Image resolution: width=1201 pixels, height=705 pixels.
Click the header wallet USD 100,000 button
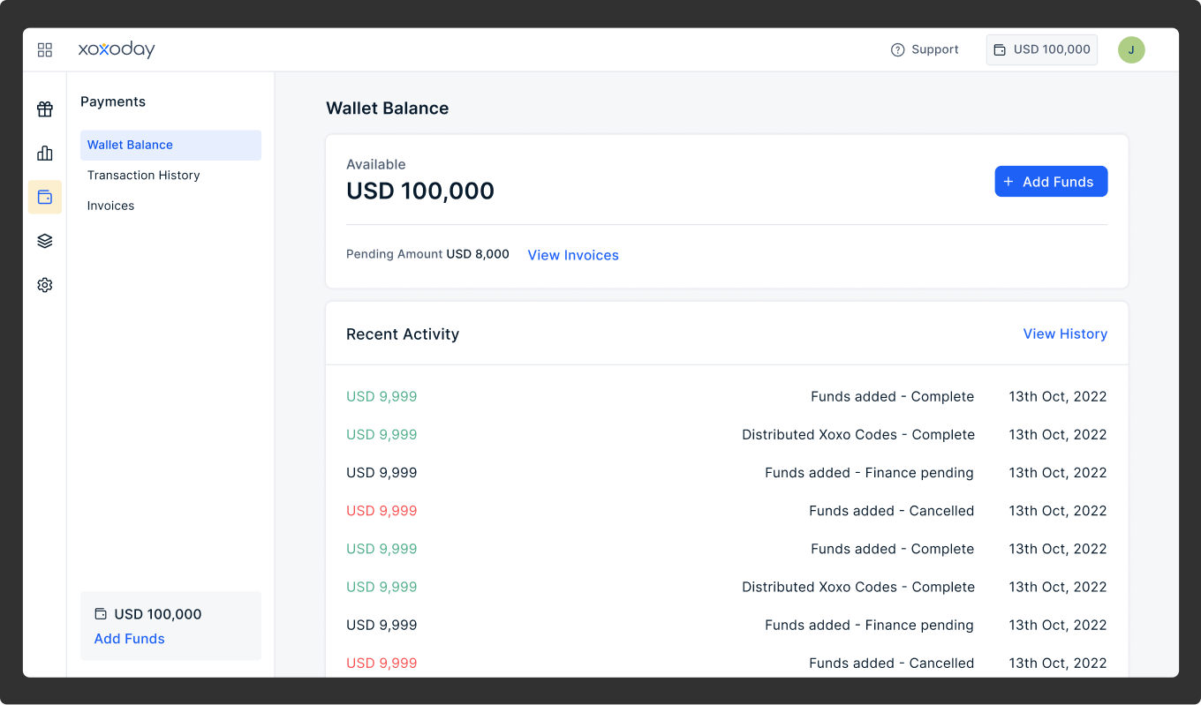click(x=1042, y=50)
